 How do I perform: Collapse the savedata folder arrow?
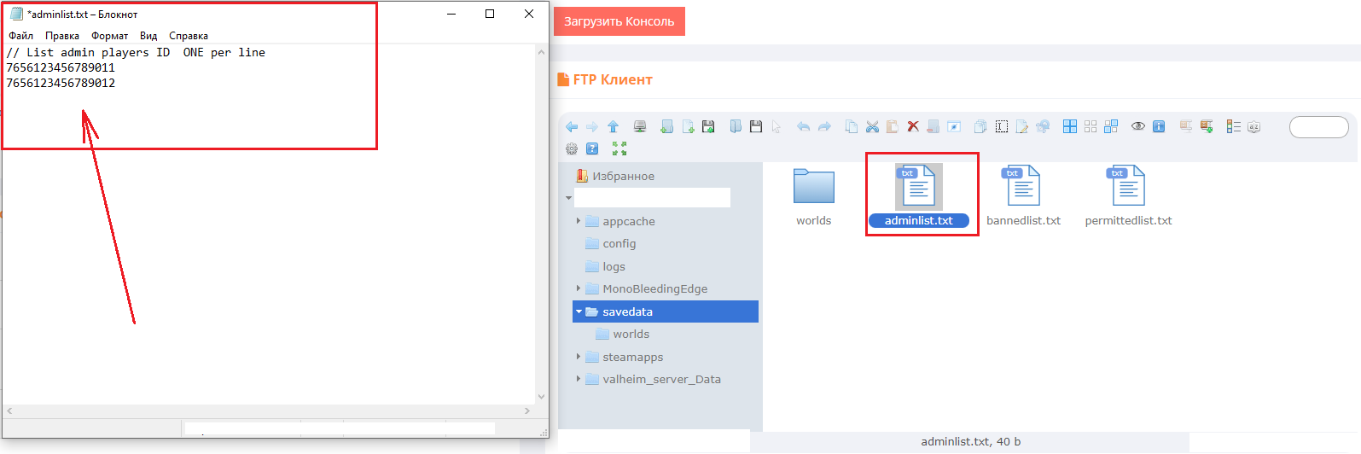579,311
